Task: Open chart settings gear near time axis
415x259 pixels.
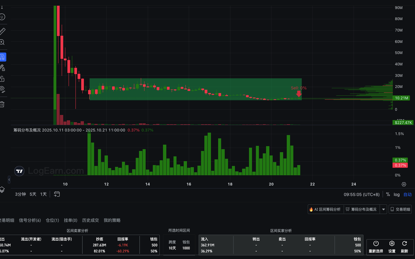Action: coord(404,184)
